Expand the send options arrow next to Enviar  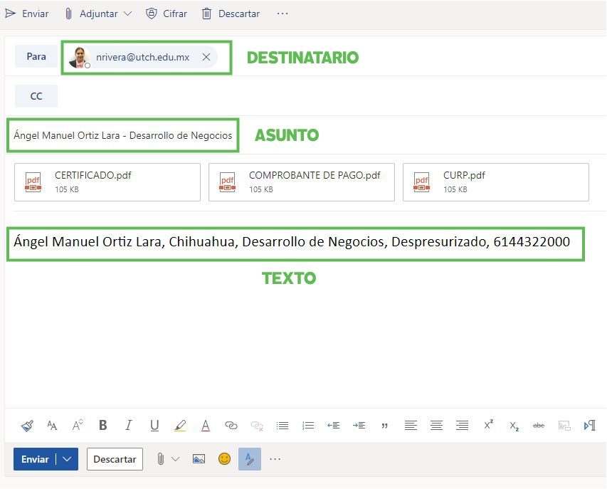(x=68, y=459)
